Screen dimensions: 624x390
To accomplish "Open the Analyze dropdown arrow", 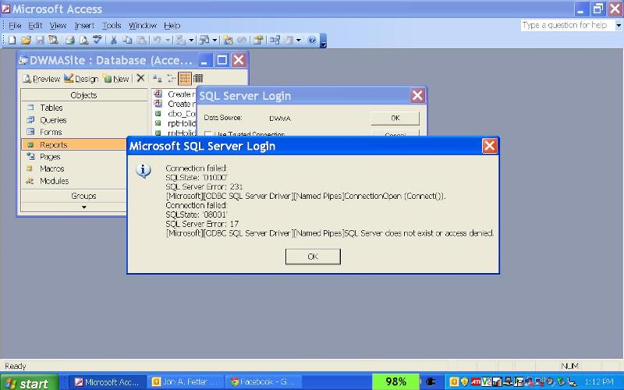I will tap(215, 40).
